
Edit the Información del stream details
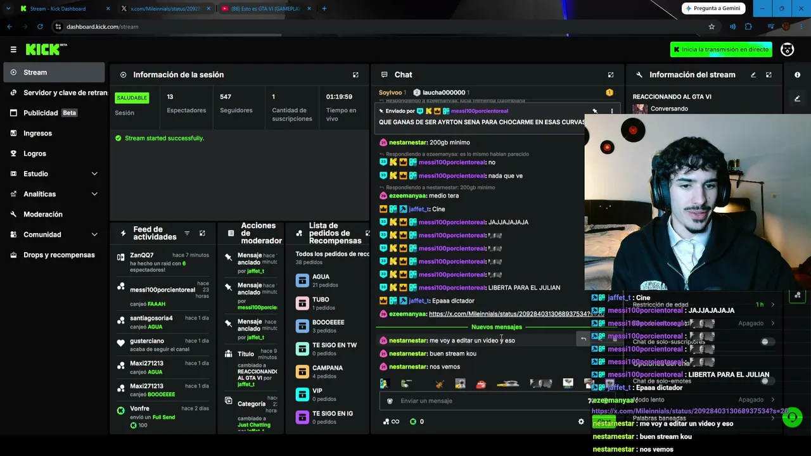753,75
